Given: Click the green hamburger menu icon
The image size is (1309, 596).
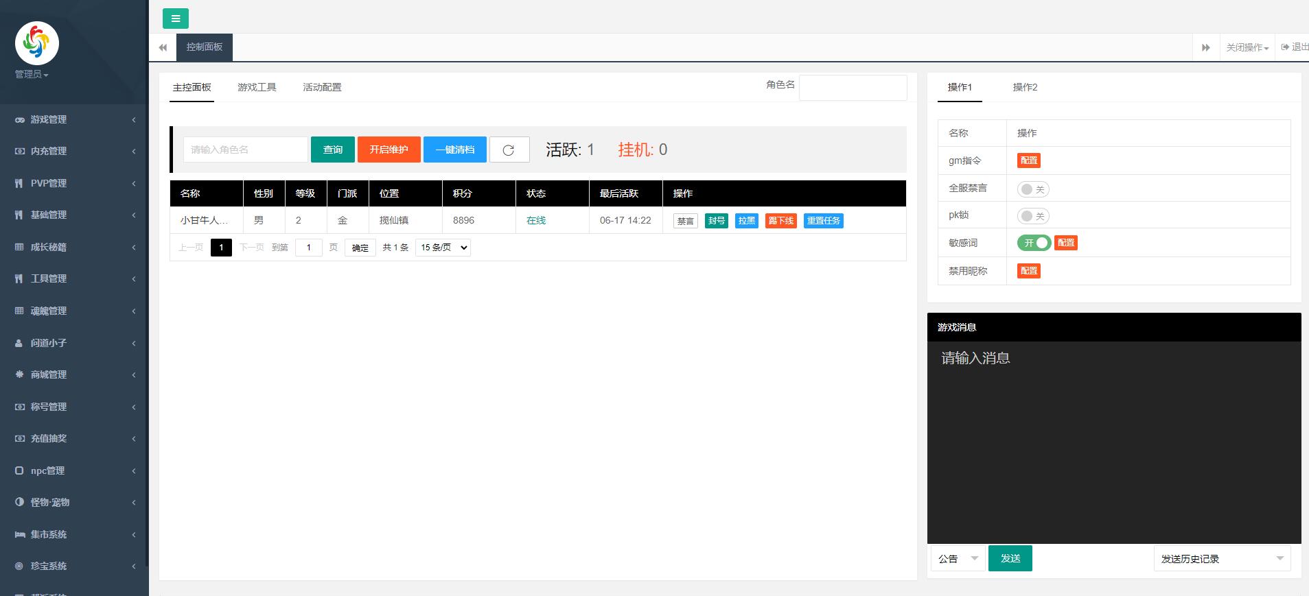Looking at the screenshot, I should click(x=176, y=19).
